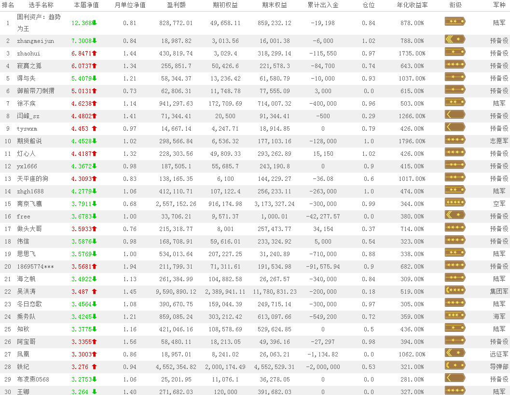Select player name 天平座的狗
The width and height of the screenshot is (510, 395).
pyautogui.click(x=32, y=178)
